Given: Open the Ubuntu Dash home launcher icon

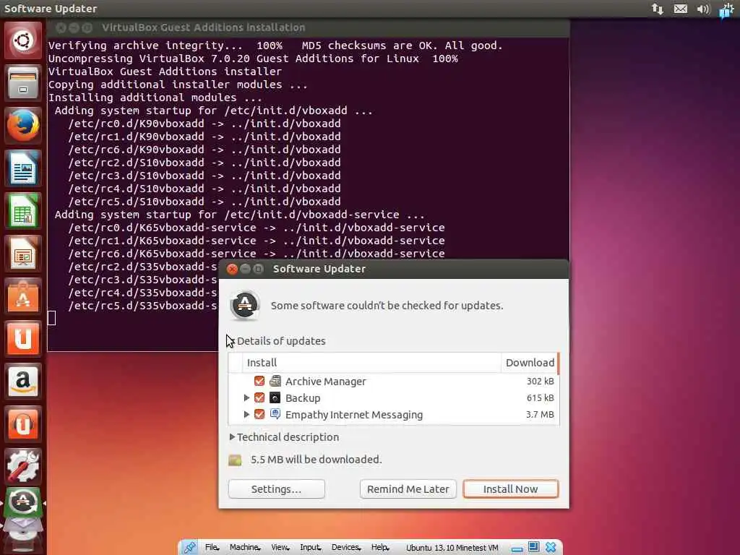Looking at the screenshot, I should click(x=22, y=40).
